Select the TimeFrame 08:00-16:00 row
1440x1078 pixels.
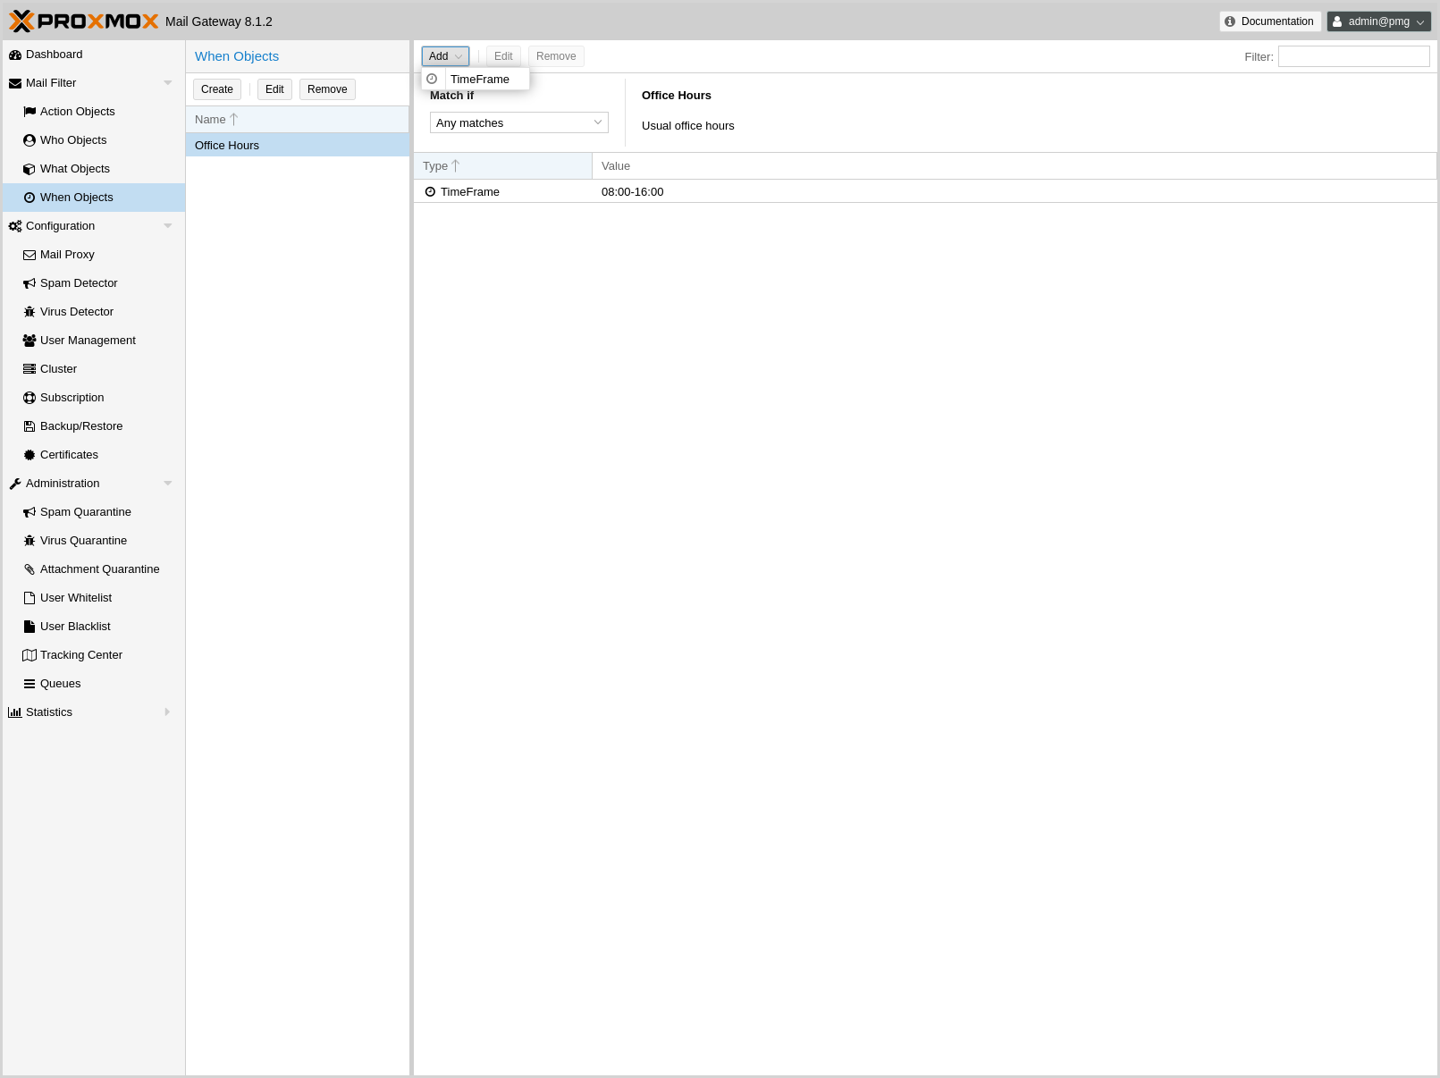(626, 192)
